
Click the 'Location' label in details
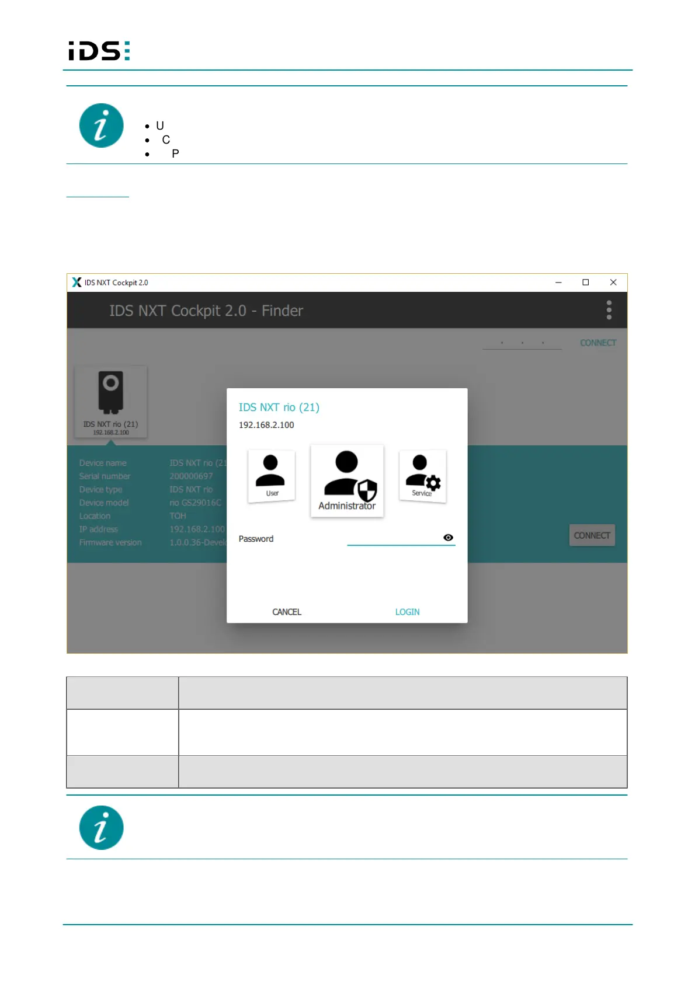click(95, 516)
